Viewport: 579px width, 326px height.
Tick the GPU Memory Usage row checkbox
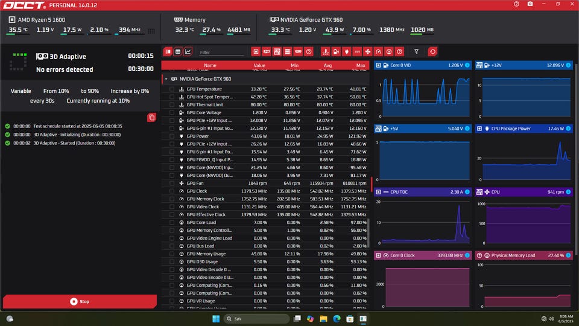[172, 254]
